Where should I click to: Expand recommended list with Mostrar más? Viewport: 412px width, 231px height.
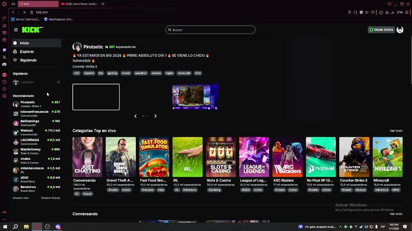(21, 198)
